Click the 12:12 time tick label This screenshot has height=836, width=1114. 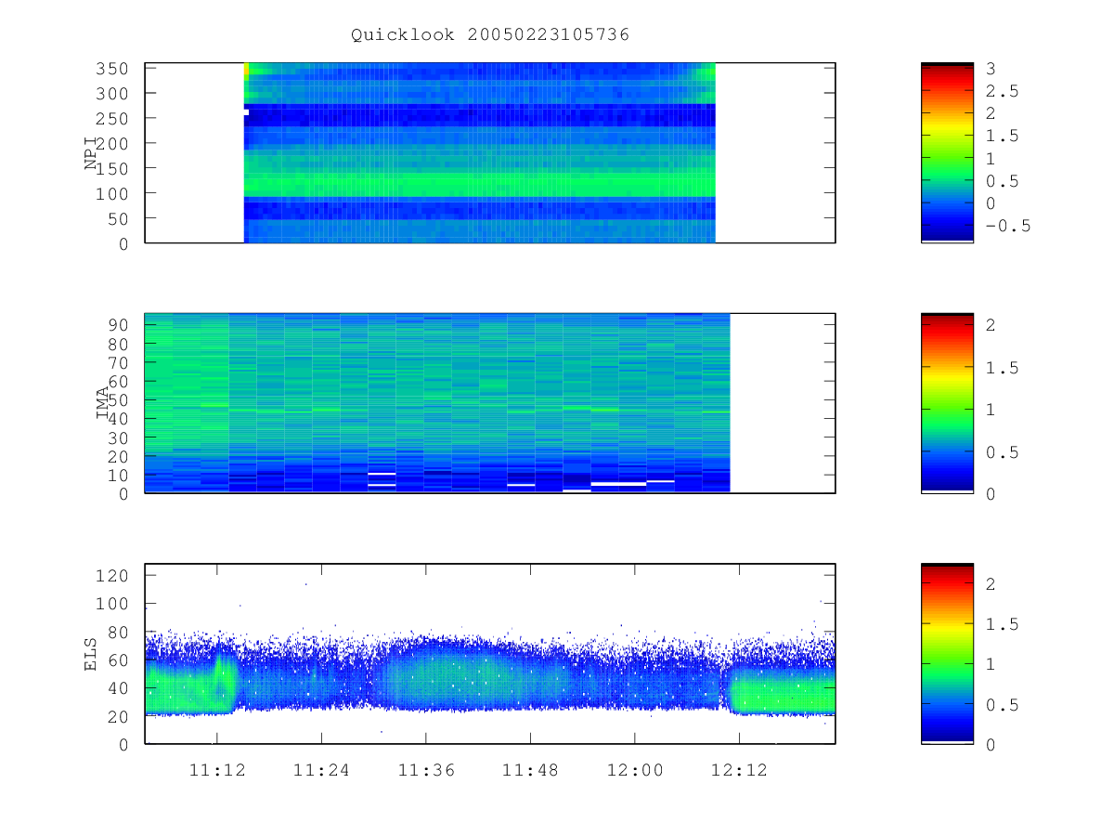740,769
